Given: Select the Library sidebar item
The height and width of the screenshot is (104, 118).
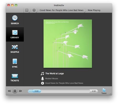Looking at the screenshot, I should [x=15, y=34].
